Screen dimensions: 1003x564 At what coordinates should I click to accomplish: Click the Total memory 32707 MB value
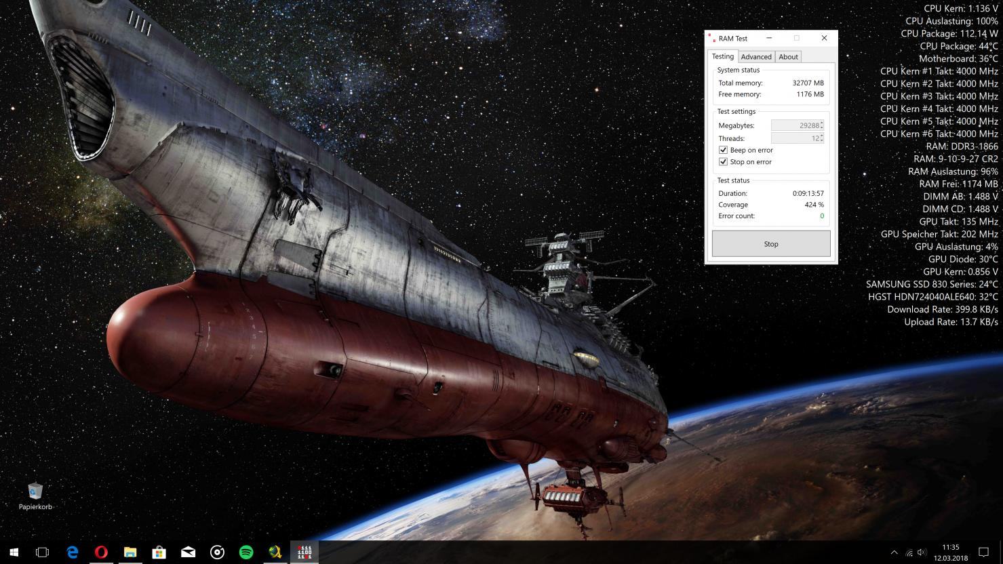point(808,83)
